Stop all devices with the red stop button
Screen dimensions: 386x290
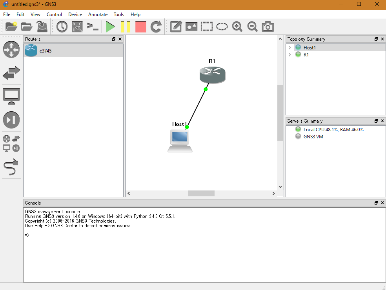pos(140,27)
